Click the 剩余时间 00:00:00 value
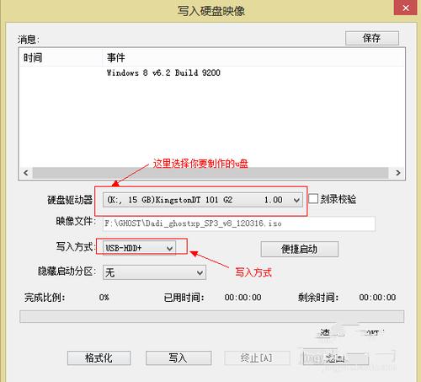The width and height of the screenshot is (421, 382). tap(377, 298)
